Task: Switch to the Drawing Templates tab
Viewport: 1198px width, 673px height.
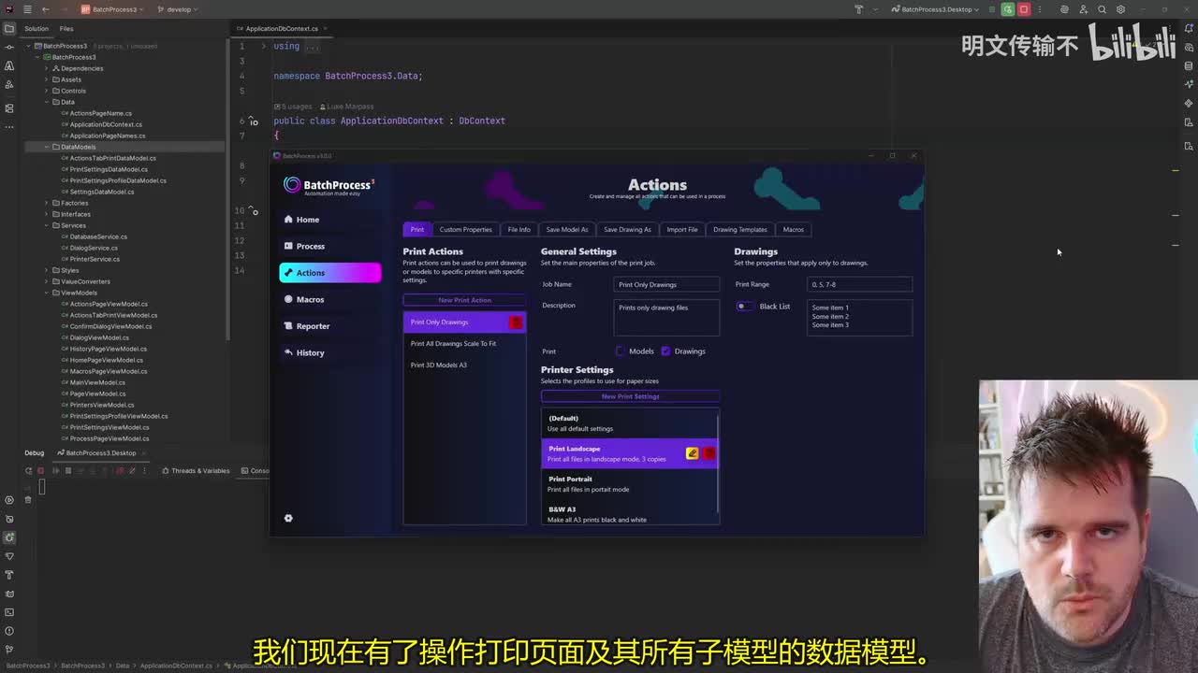Action: click(739, 229)
